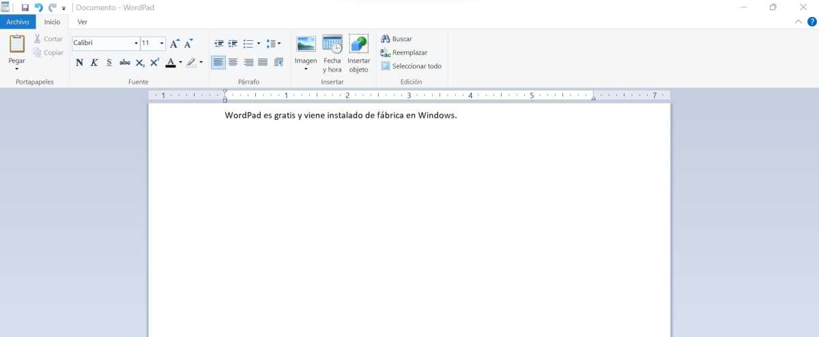The height and width of the screenshot is (337, 819).
Task: Align text right
Action: [248, 63]
